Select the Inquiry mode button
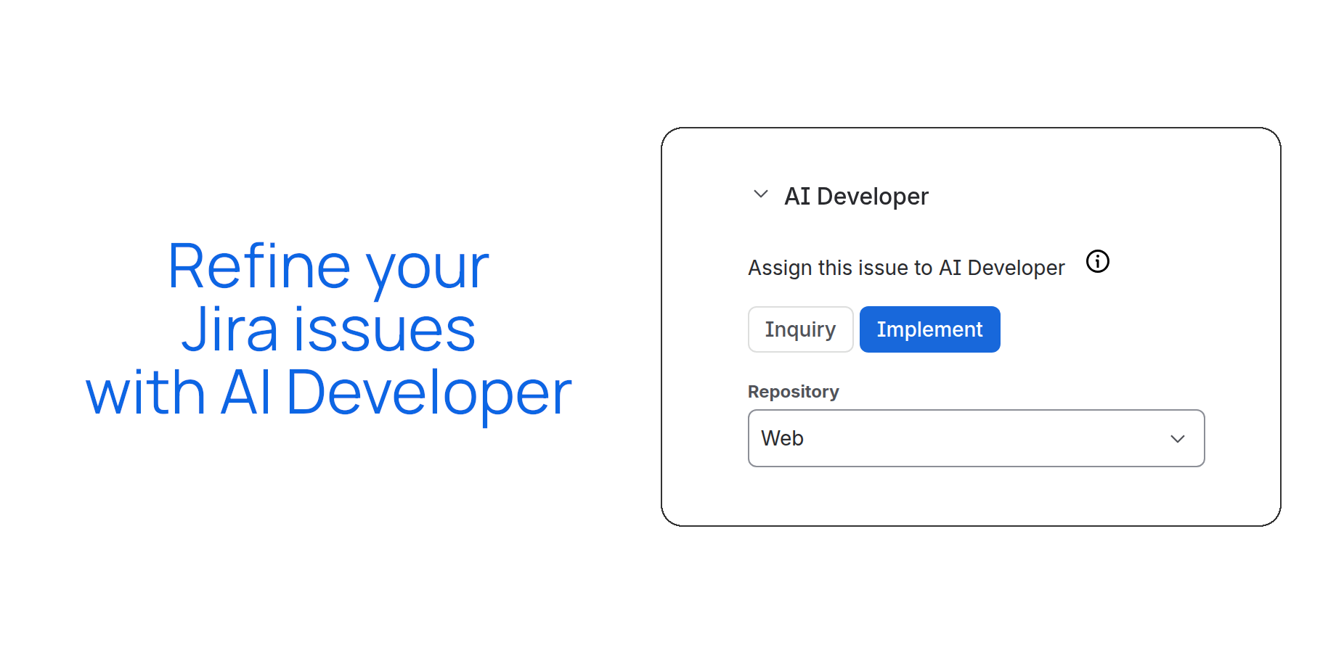 click(x=800, y=329)
